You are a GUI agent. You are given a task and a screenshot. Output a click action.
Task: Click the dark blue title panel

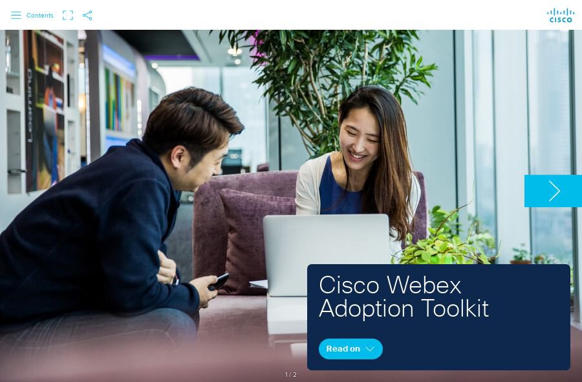(438, 317)
